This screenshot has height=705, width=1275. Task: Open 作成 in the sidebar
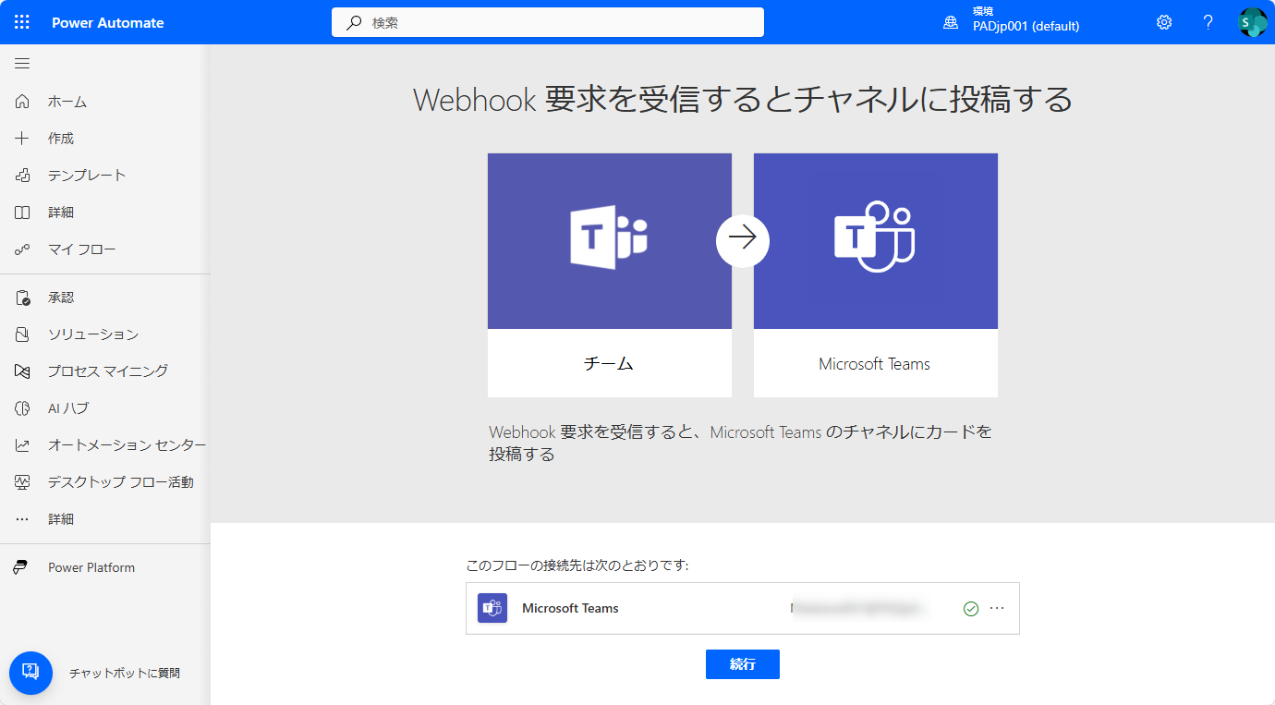[61, 139]
